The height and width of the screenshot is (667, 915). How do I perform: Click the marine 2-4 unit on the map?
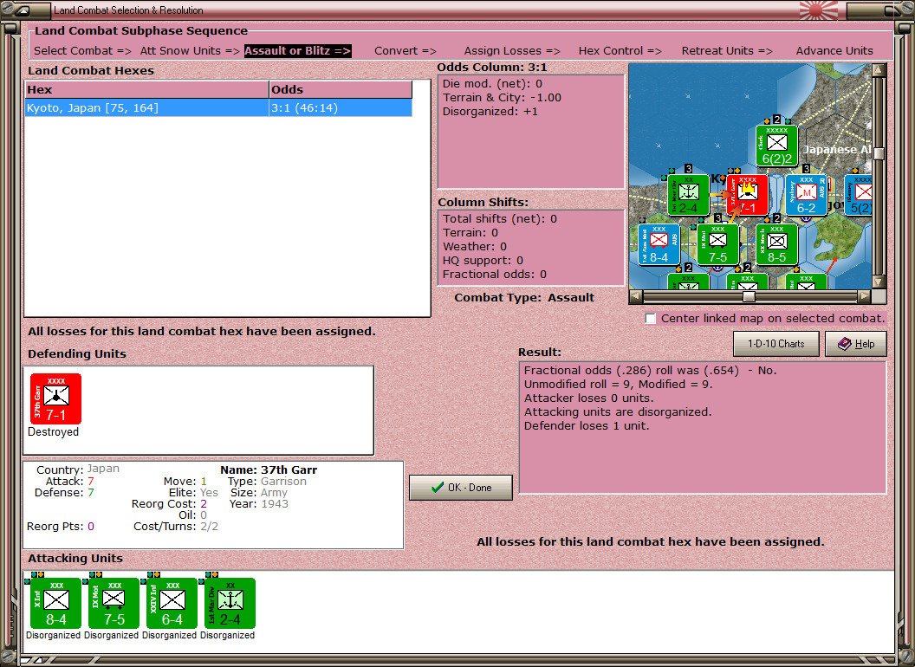tap(688, 196)
